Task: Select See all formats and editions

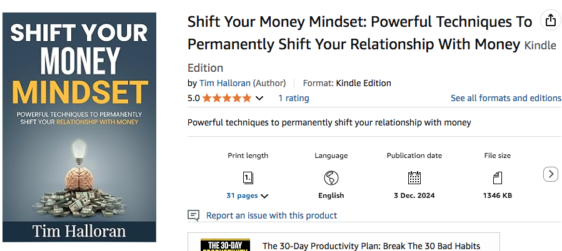Action: 506,98
